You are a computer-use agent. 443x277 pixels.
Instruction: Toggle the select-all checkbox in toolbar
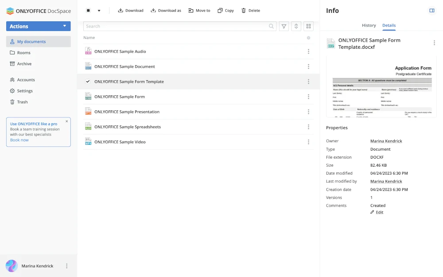[x=88, y=11]
